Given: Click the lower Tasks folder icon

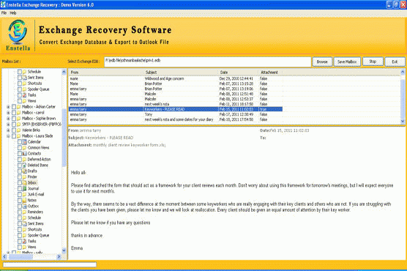Looking at the screenshot, I should 24,241.
